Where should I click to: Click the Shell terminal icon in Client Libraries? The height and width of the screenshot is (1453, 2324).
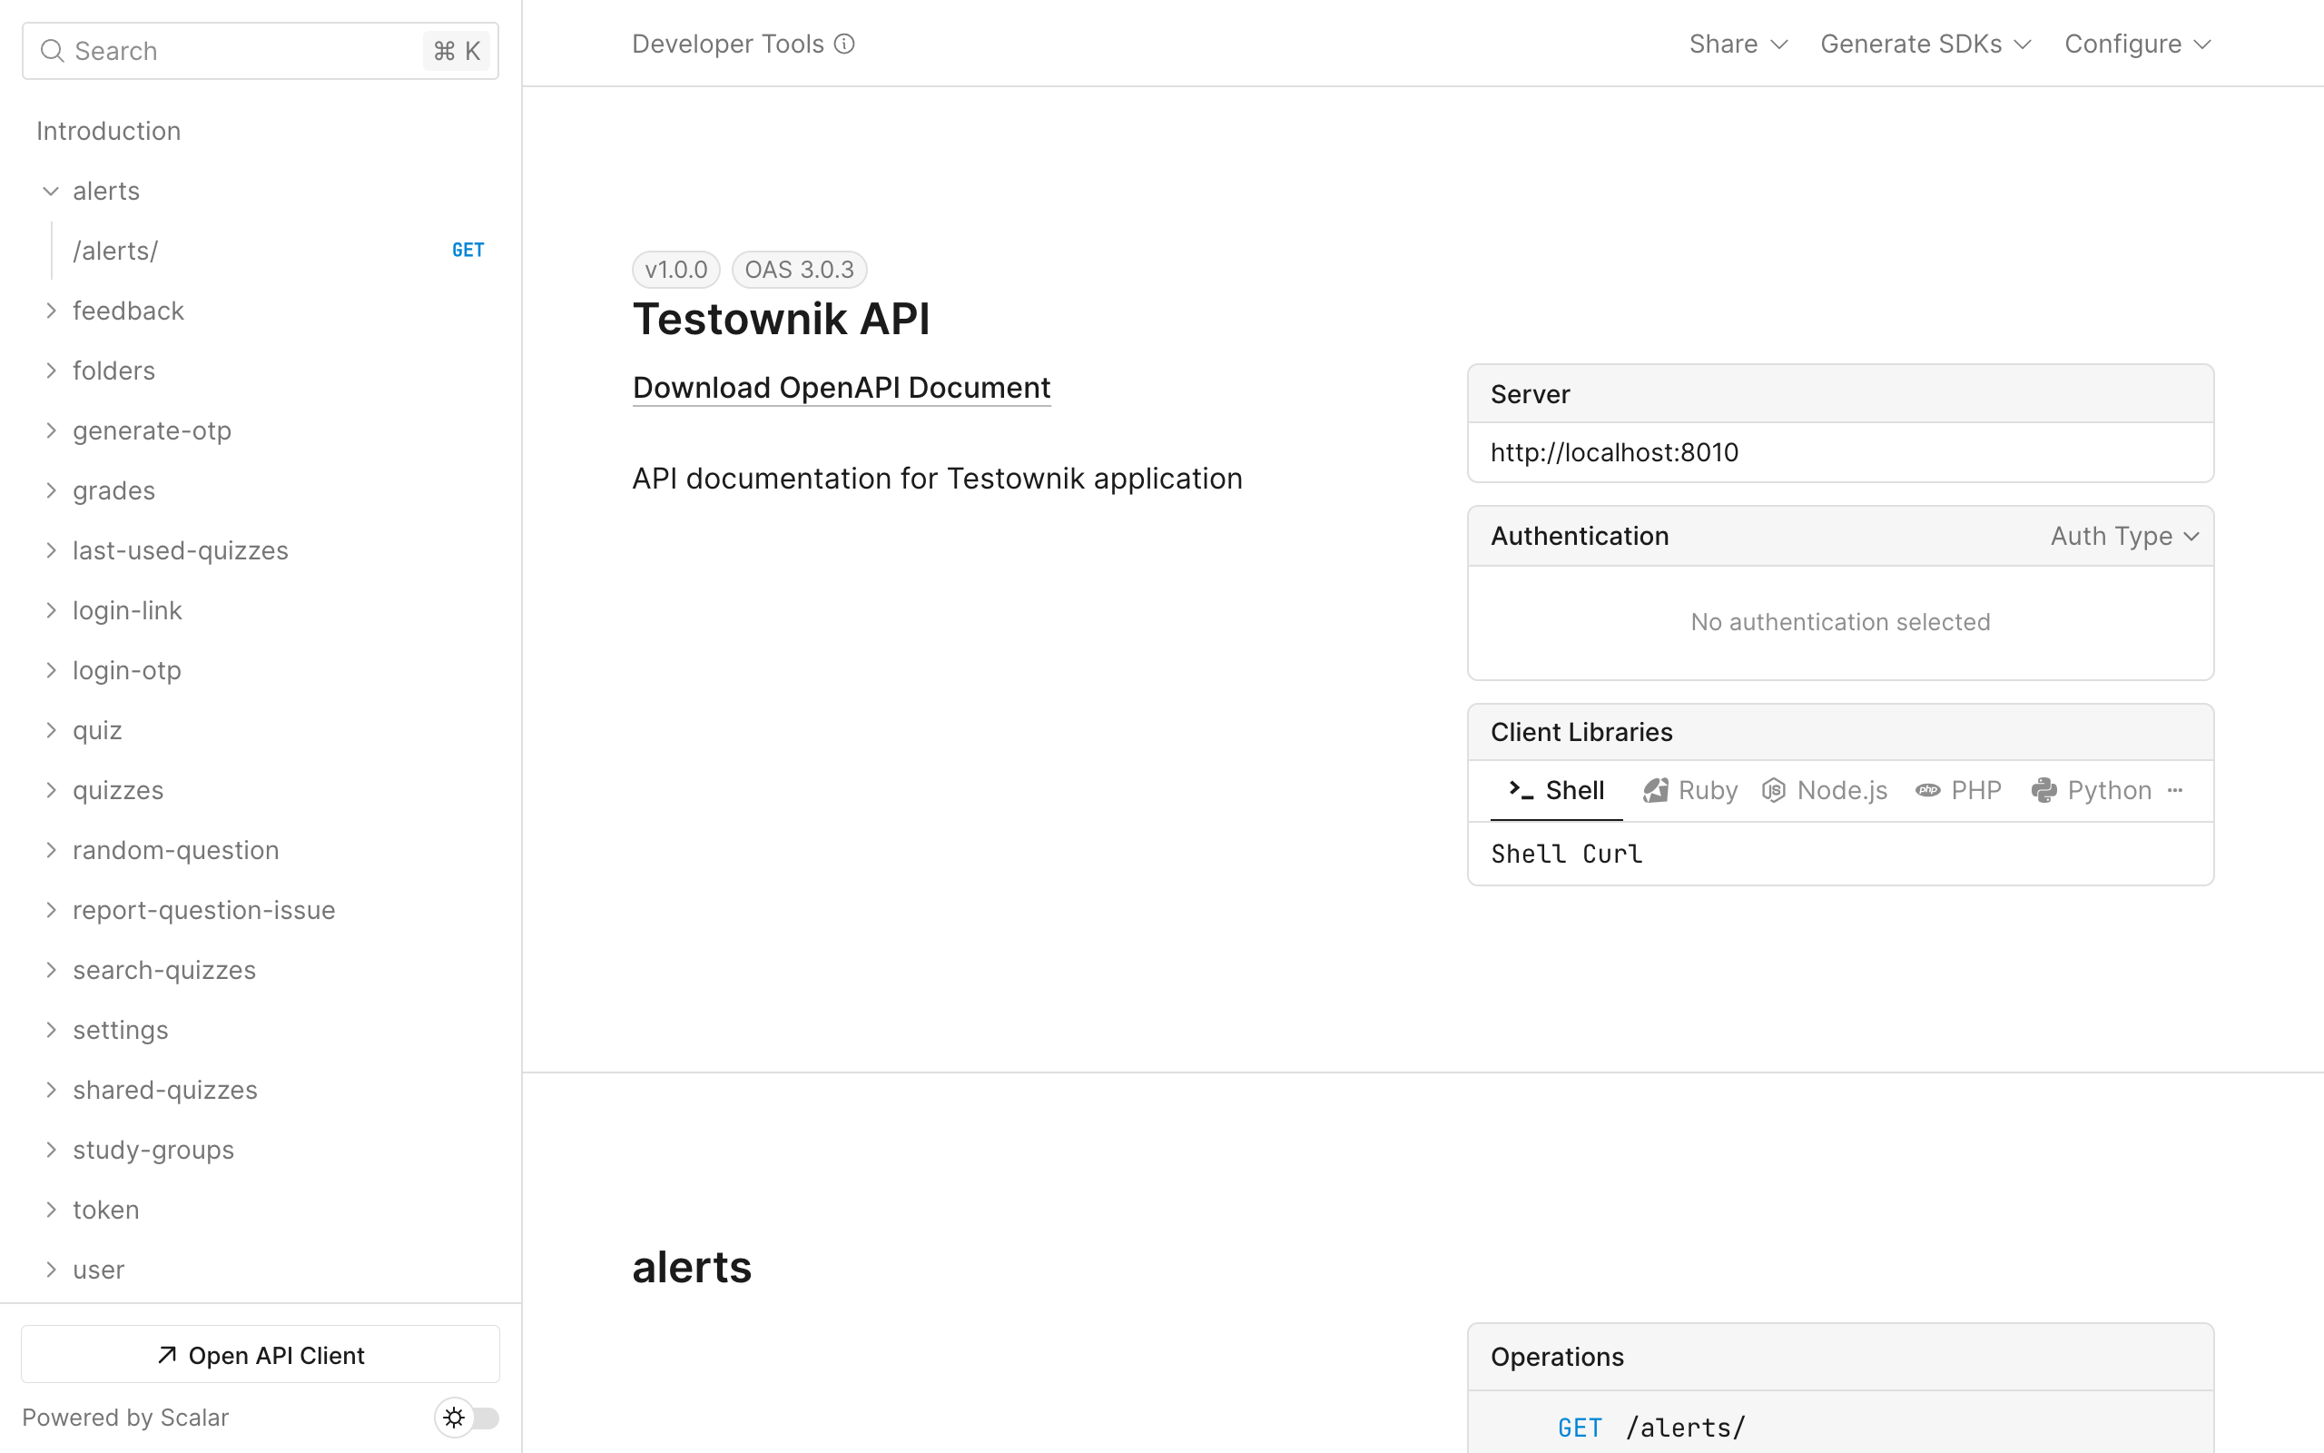click(x=1521, y=789)
